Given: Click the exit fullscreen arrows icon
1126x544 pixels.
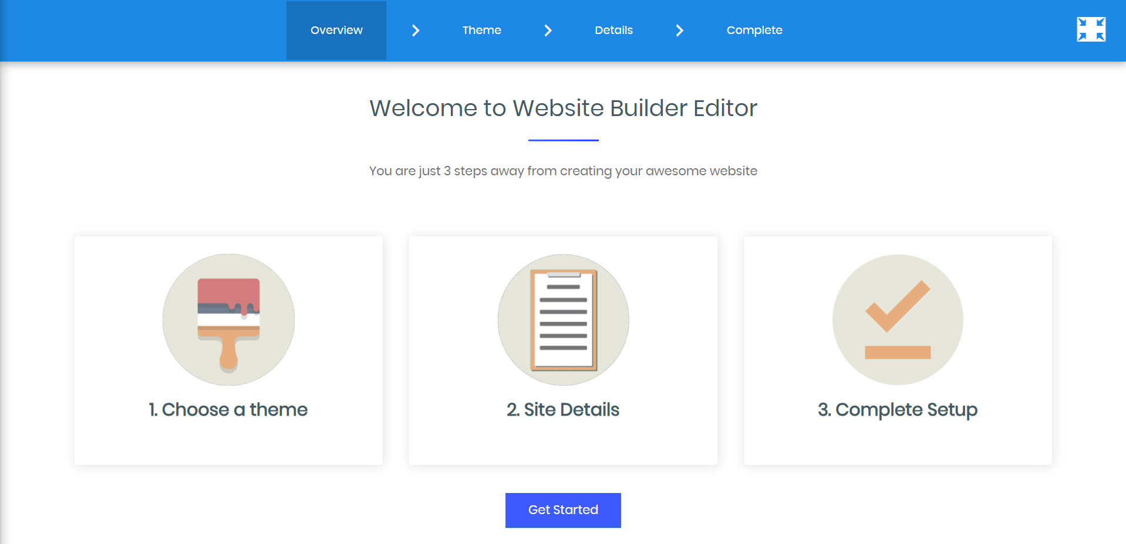Looking at the screenshot, I should point(1091,29).
